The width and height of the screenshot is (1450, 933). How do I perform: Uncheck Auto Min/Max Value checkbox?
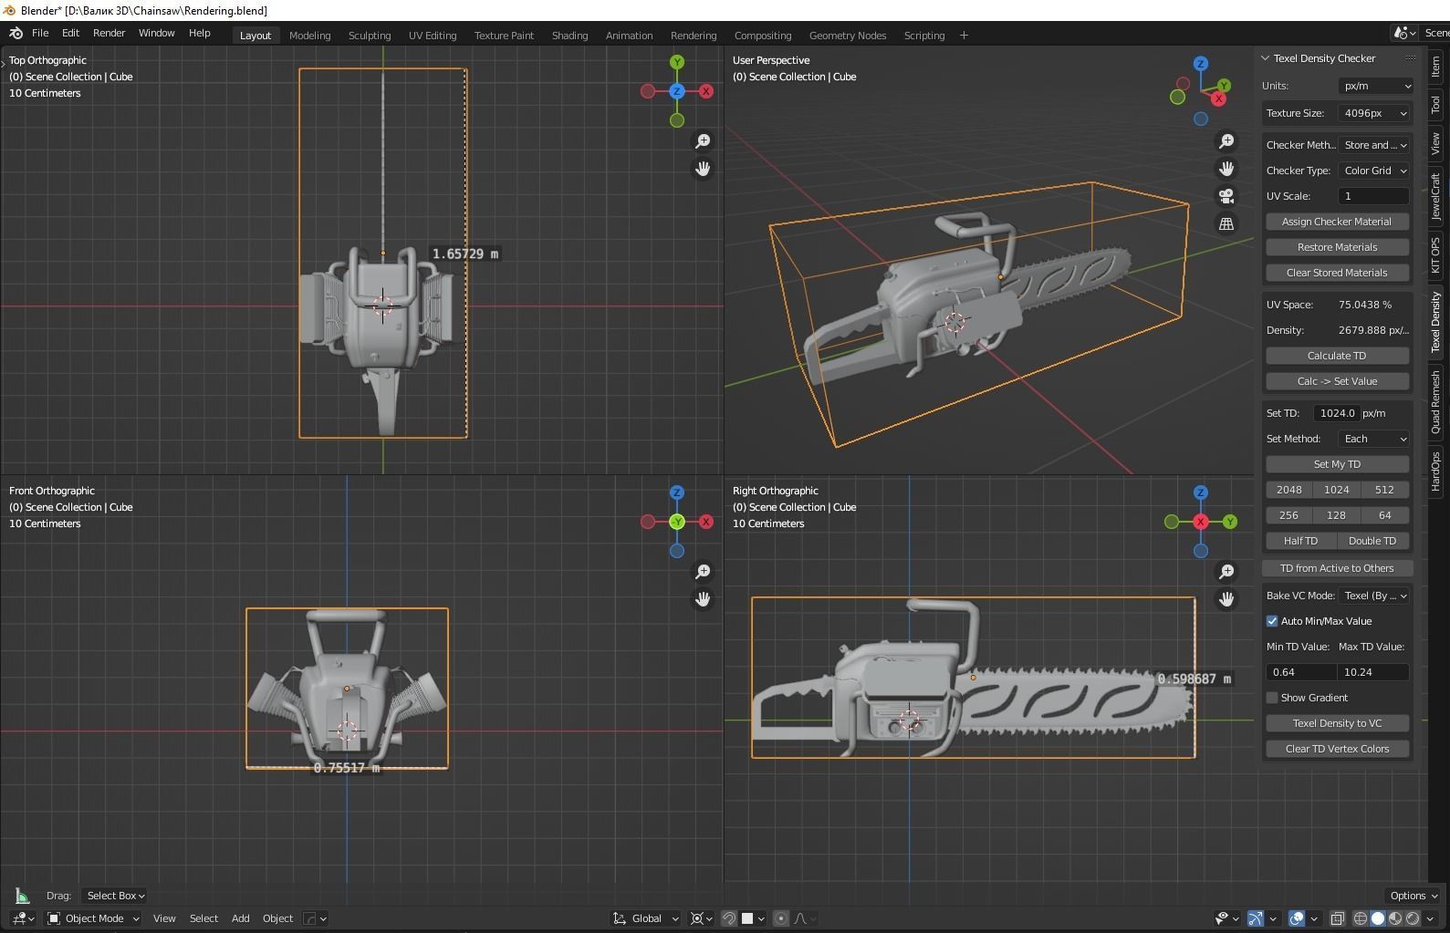1272,621
